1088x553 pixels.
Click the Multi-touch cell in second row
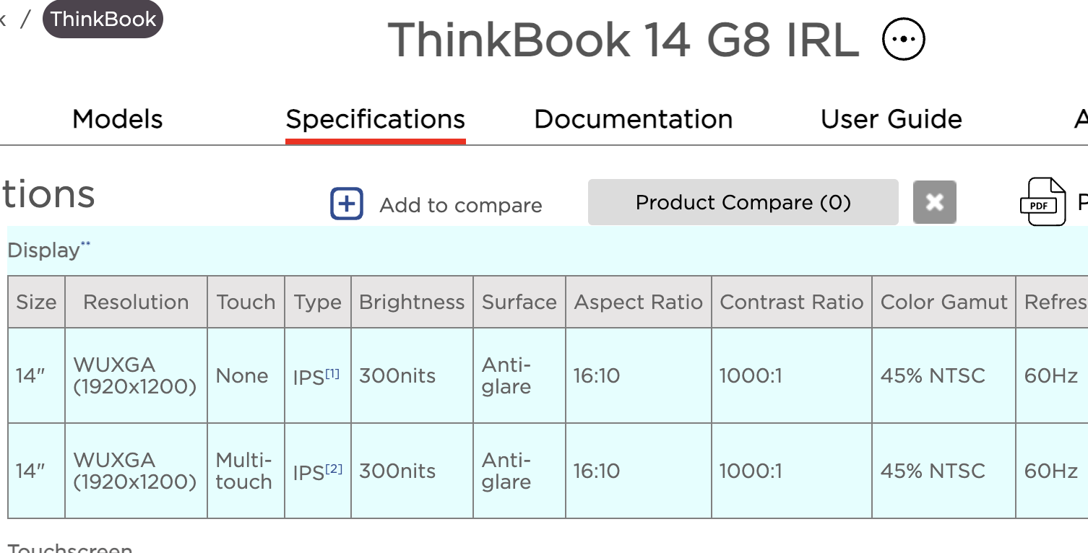pos(246,471)
